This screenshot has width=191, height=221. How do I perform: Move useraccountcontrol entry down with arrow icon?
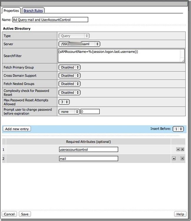tap(178, 149)
